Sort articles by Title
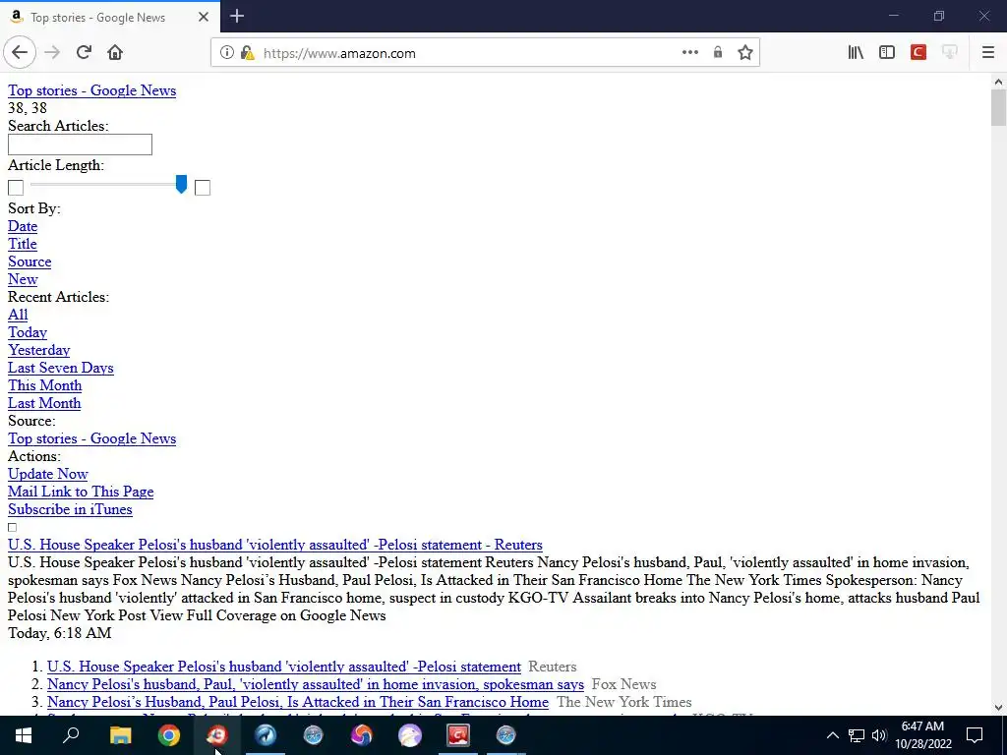 coord(23,244)
